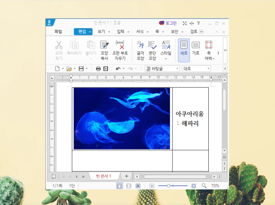Click the tab stop type selector on ruler
This screenshot has width=275, height=205.
point(52,78)
